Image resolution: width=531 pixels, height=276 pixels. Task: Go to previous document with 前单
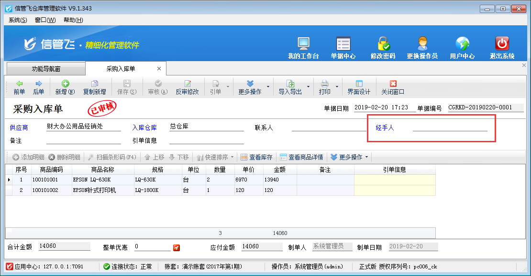(19, 87)
